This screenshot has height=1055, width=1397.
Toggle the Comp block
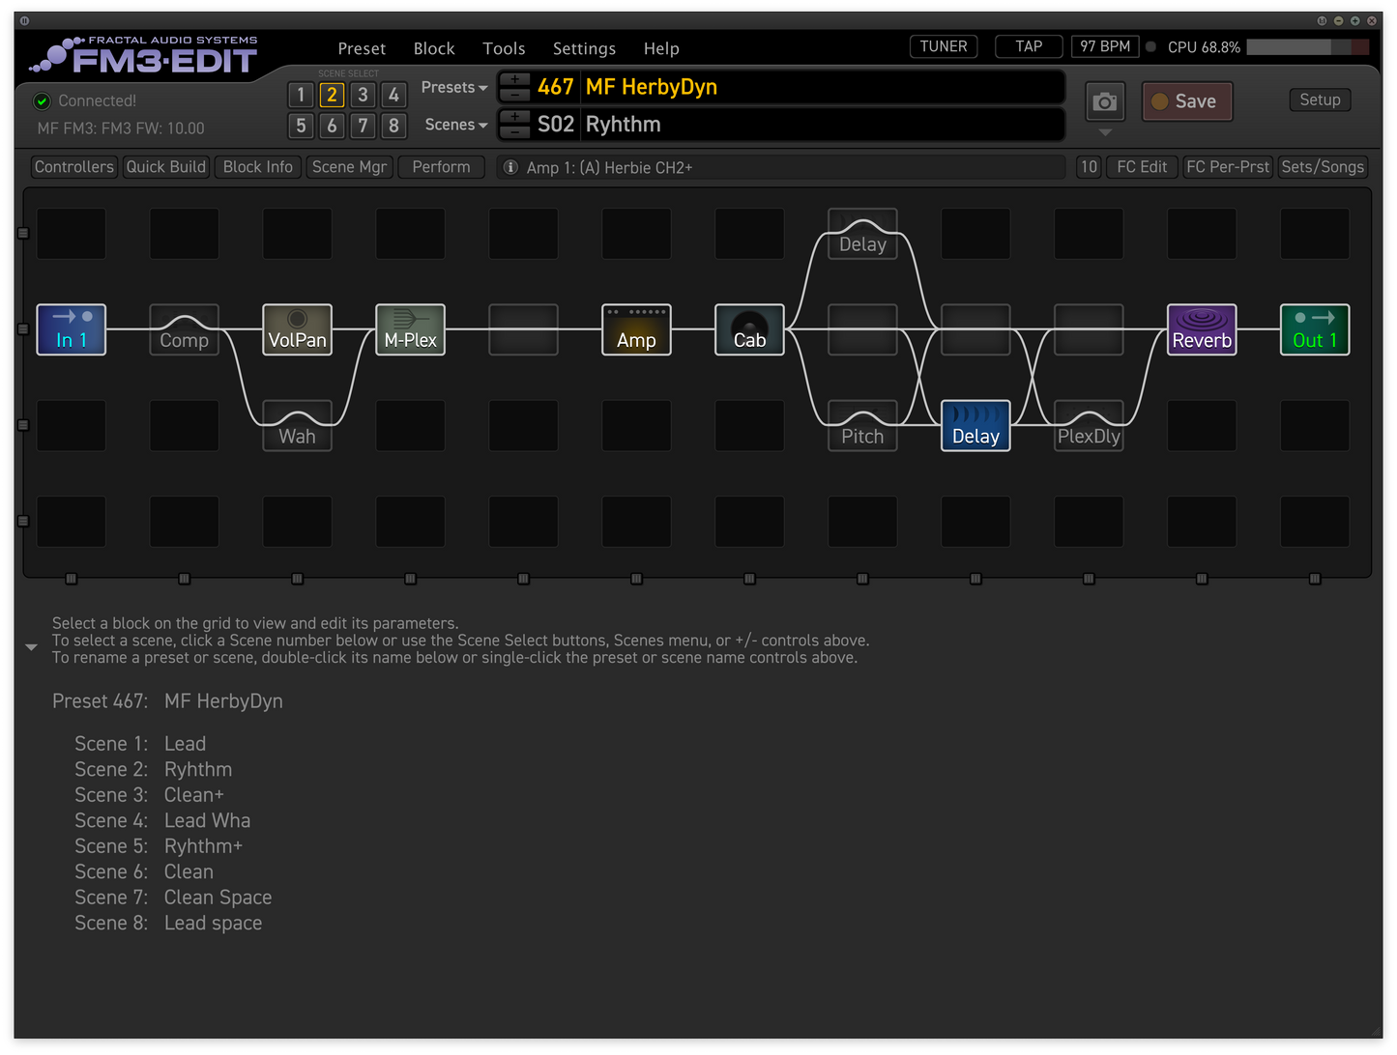[184, 329]
